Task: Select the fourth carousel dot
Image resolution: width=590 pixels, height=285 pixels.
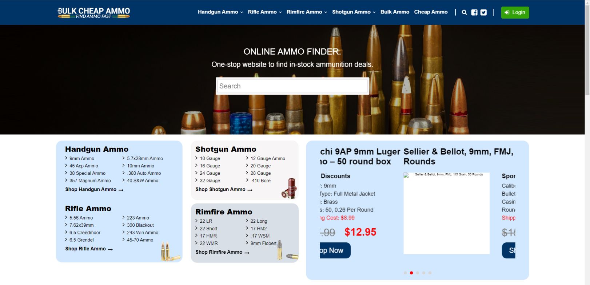Action: pos(424,273)
